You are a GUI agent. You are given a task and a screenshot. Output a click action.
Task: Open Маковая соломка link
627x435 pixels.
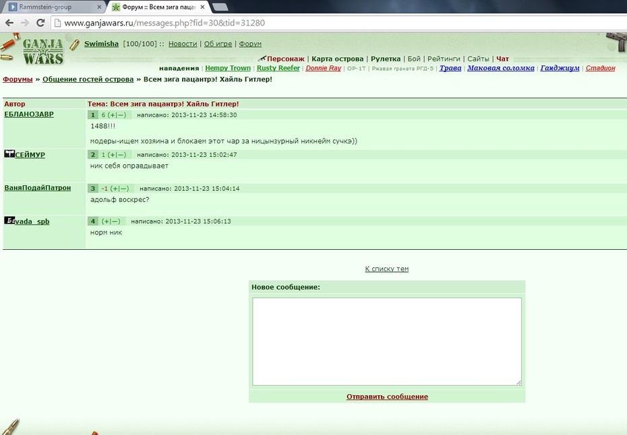501,68
